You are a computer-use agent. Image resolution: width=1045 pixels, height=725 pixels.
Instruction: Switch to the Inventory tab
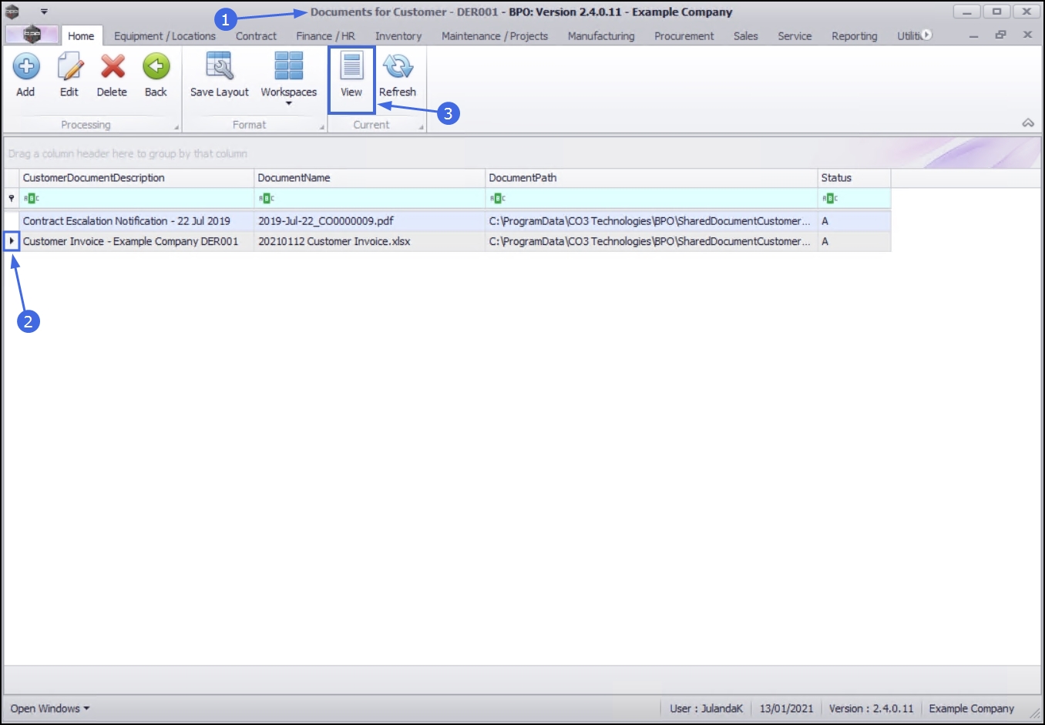[x=398, y=36]
